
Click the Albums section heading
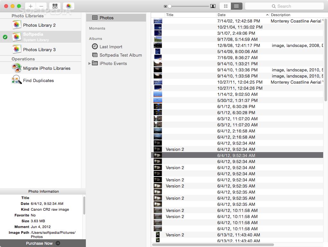pos(96,39)
